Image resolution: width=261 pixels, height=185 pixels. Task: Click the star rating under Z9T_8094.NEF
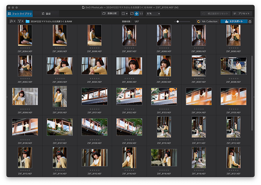click(x=94, y=78)
